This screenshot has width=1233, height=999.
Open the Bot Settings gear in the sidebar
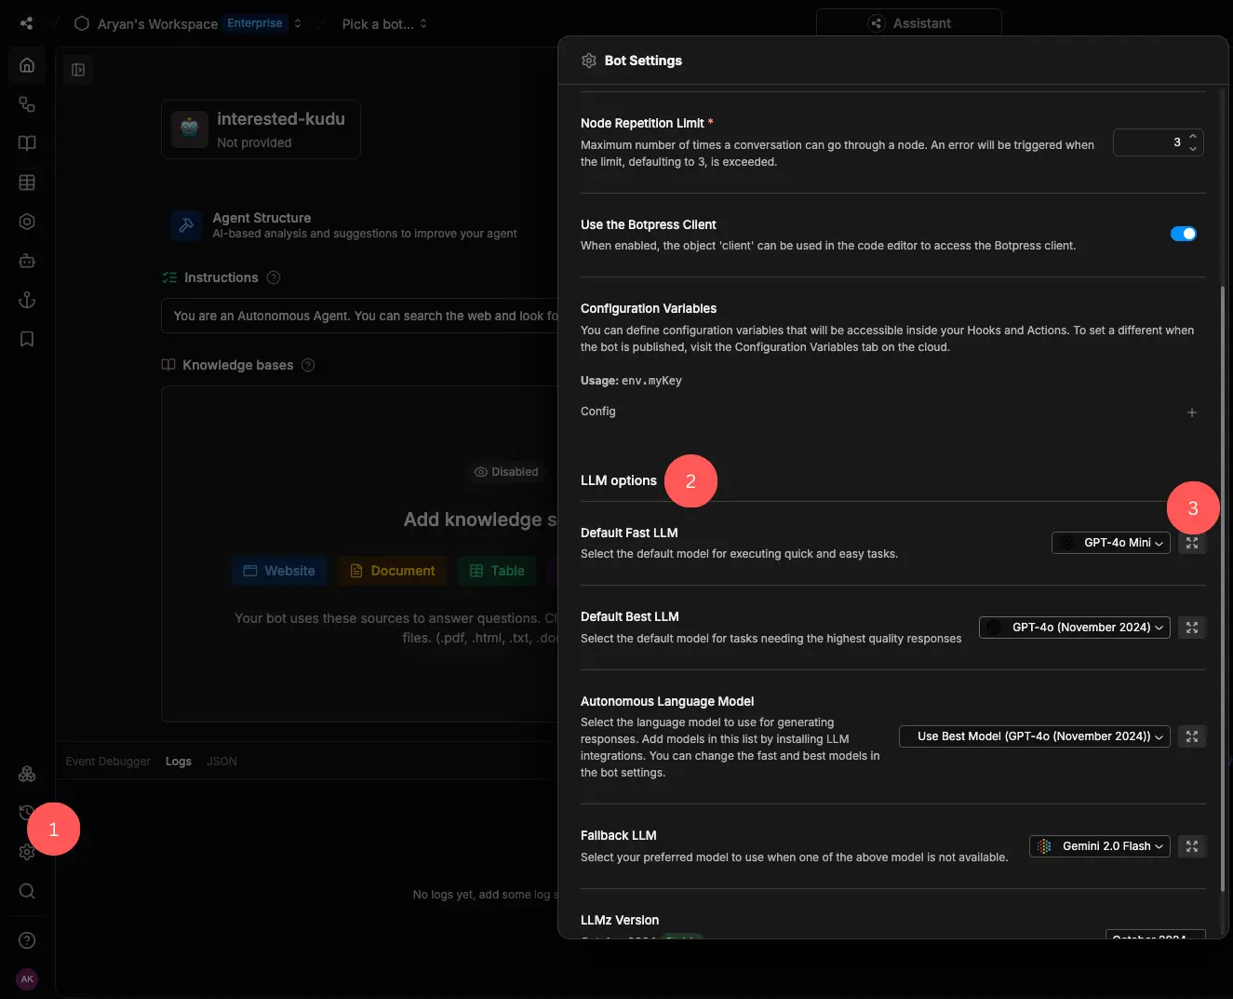tap(26, 852)
